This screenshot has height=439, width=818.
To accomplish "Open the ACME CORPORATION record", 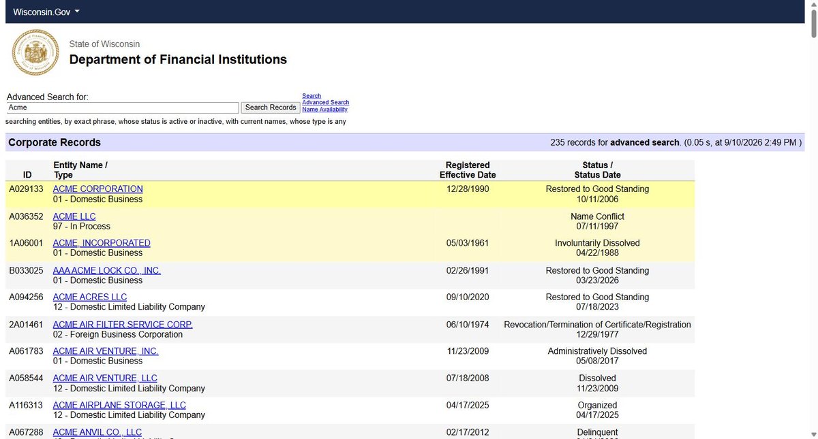I will click(x=98, y=189).
